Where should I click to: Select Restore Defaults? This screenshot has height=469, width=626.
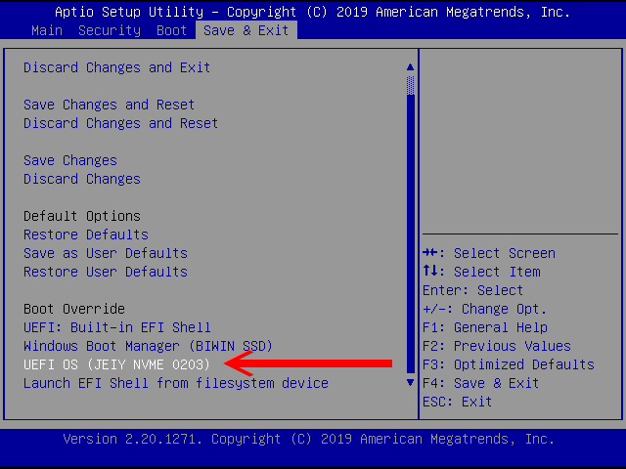pos(86,234)
